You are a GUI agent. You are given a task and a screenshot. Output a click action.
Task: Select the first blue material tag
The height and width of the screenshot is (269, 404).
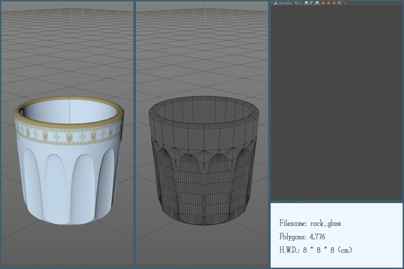307,3
